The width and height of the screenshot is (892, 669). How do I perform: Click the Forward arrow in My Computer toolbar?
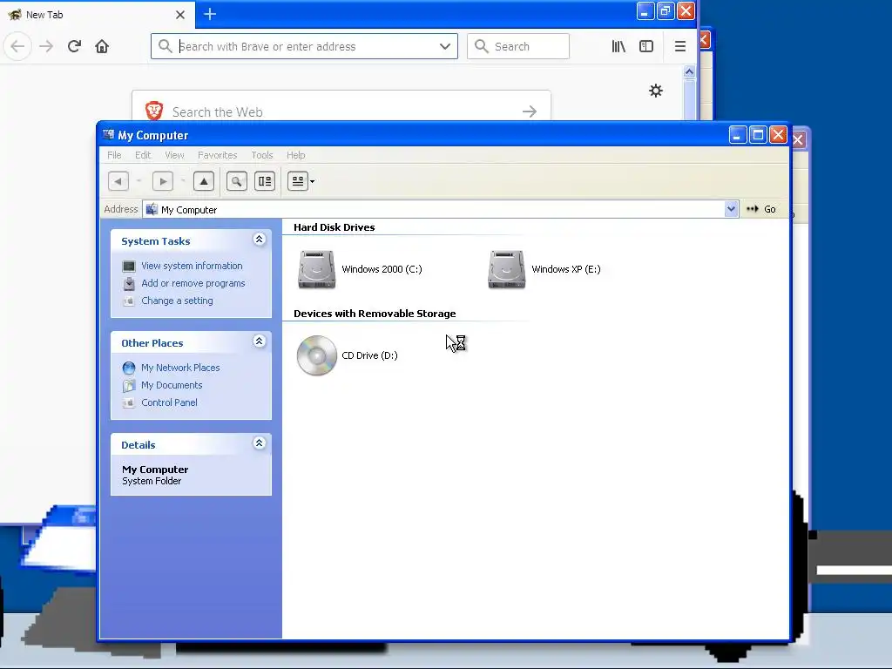163,181
